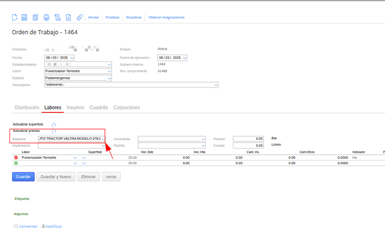
Task: Click the Comentar link
Action: 28,226
